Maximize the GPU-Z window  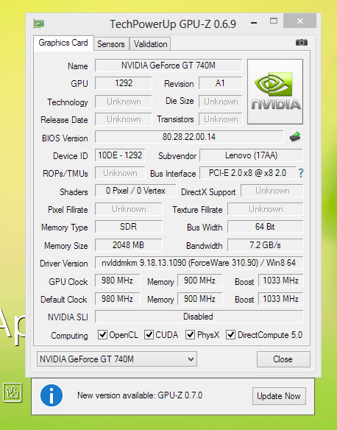pyautogui.click(x=274, y=21)
